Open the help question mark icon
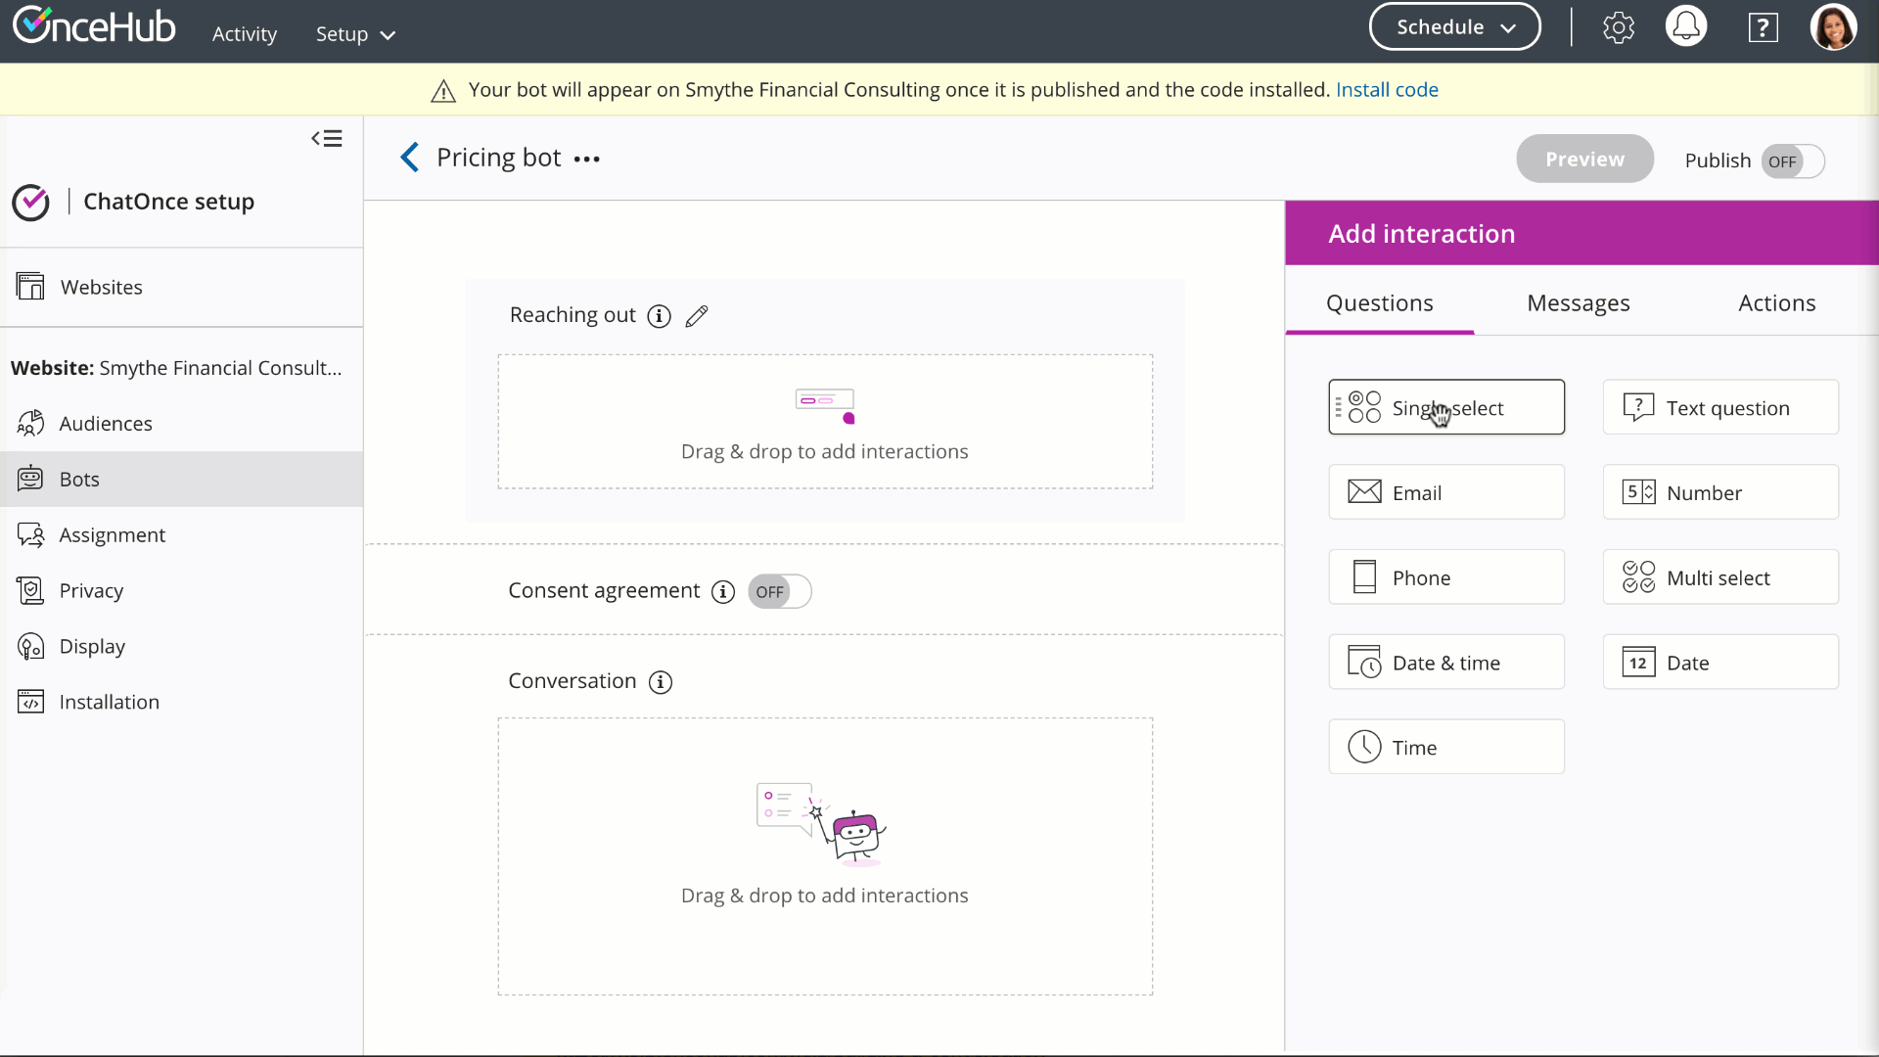The height and width of the screenshot is (1057, 1879). coord(1763,27)
